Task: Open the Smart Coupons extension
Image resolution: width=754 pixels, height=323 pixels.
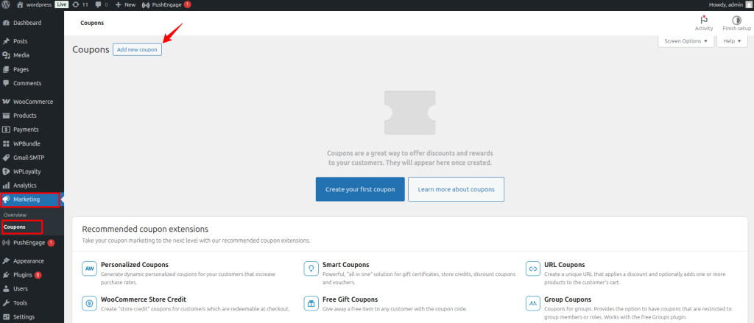Action: 345,265
